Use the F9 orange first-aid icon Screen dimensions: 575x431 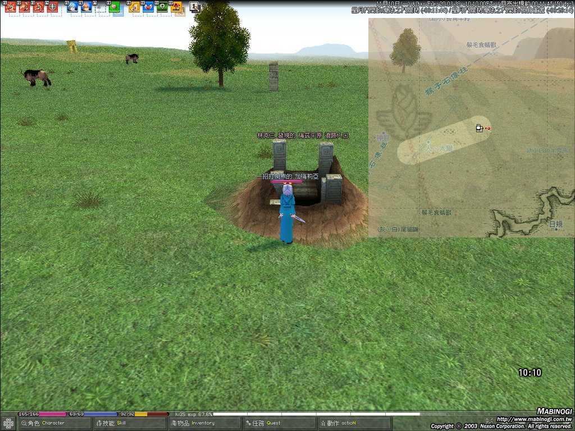click(134, 7)
